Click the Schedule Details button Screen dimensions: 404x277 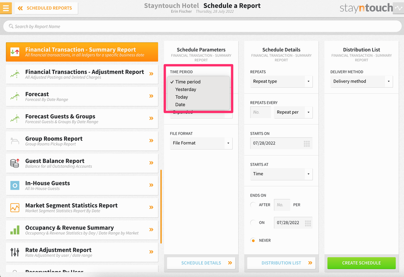[201, 263]
